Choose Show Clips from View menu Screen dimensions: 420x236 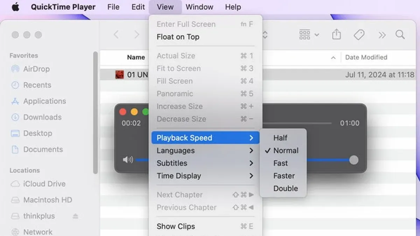205,227
